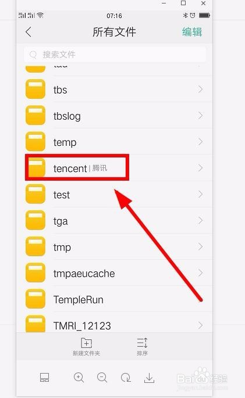
Task: Open the TempleRun folder
Action: click(x=115, y=299)
